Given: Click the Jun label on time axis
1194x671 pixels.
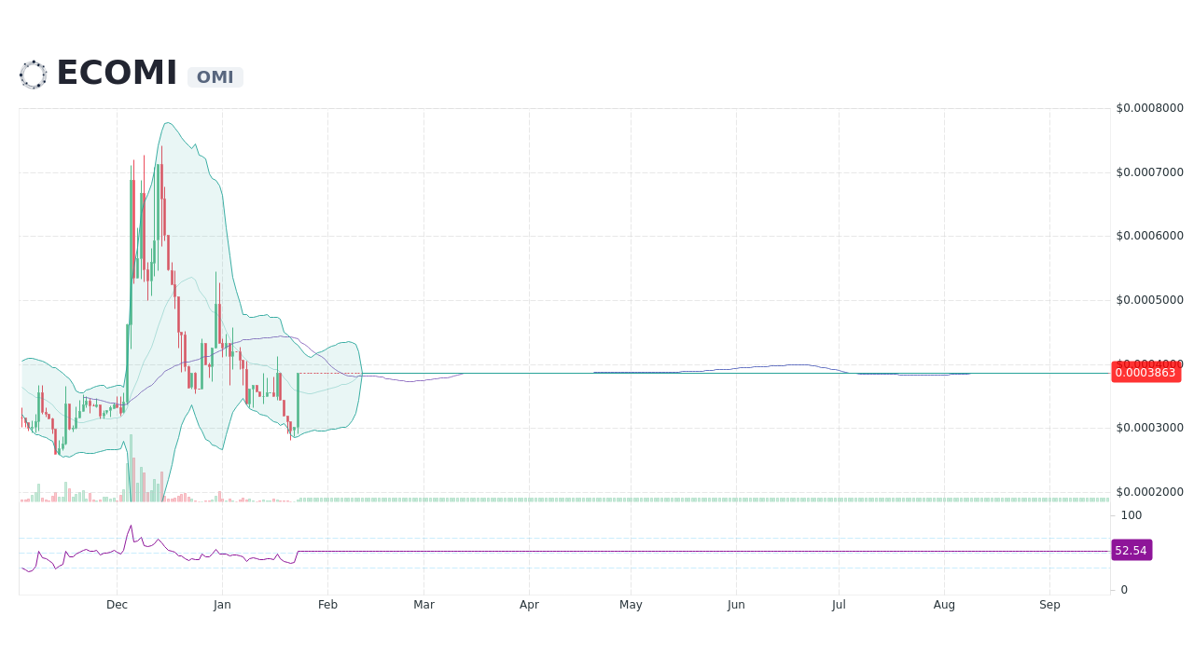Looking at the screenshot, I should click(736, 605).
